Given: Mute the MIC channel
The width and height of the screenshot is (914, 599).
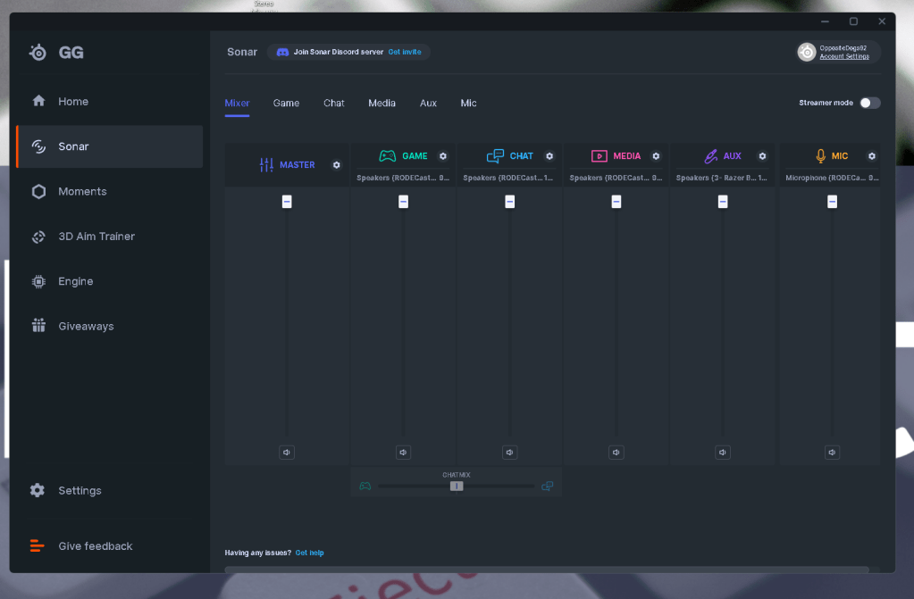Looking at the screenshot, I should [833, 453].
